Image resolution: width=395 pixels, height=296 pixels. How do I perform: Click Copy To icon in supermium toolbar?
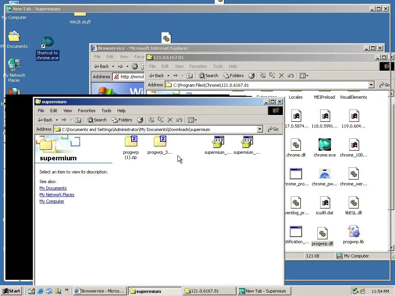[x=161, y=120]
